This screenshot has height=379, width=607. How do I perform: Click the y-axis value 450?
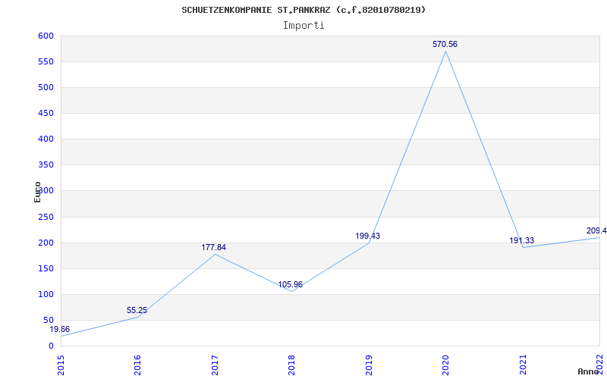[46, 113]
